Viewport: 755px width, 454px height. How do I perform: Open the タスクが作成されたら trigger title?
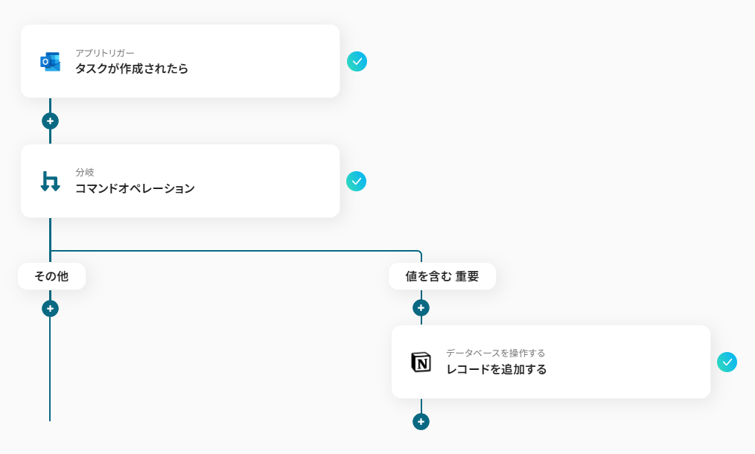[132, 68]
